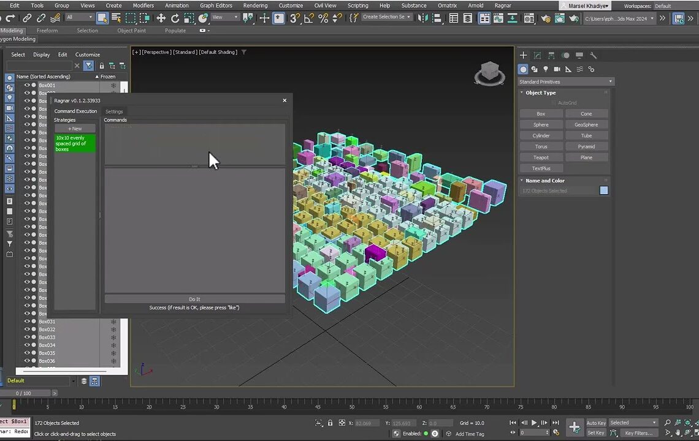Select the Shapes category icon
The width and height of the screenshot is (699, 441).
(x=535, y=69)
